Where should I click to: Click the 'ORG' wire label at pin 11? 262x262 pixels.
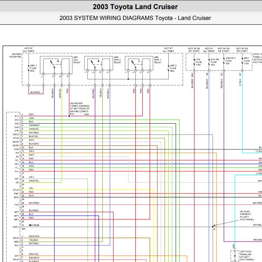31,151
